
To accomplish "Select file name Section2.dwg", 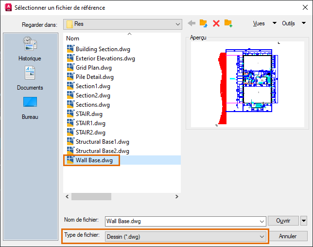I will 93,95.
